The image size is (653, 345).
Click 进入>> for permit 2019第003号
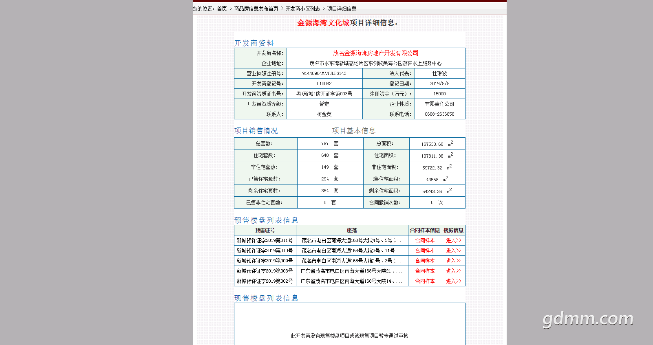click(x=453, y=271)
